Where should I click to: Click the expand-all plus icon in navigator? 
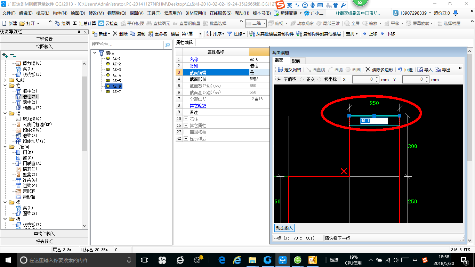[x=5, y=55]
